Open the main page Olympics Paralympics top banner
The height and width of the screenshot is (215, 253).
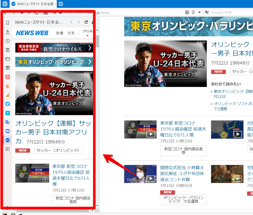pyautogui.click(x=188, y=27)
